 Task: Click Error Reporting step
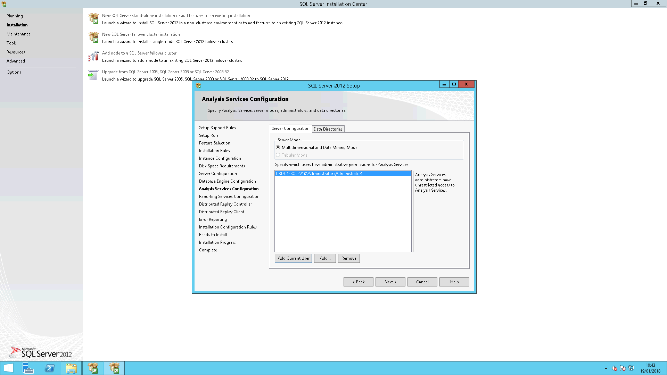pyautogui.click(x=213, y=219)
